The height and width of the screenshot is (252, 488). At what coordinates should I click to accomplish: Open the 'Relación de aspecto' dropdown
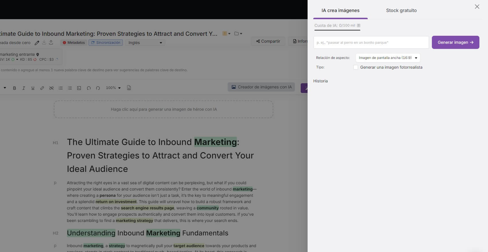[388, 58]
